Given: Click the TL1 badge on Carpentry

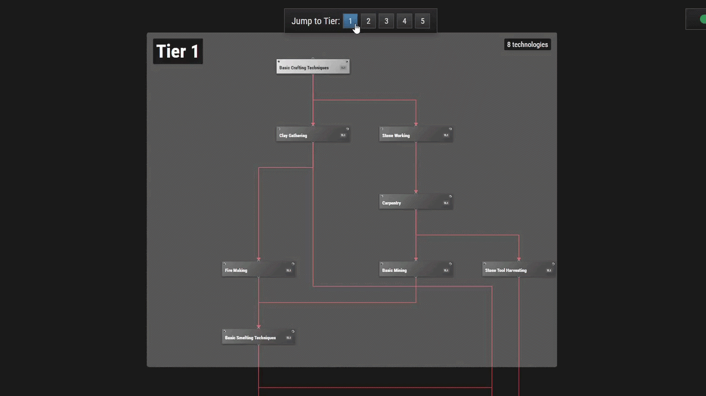Looking at the screenshot, I should 446,203.
